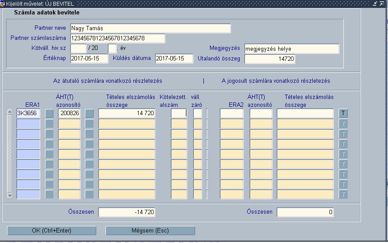The height and width of the screenshot is (243, 388).
Task: Click the Küldés dátuma date field
Action: coord(174,59)
